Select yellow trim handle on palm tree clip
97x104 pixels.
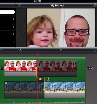[x=44, y=90]
